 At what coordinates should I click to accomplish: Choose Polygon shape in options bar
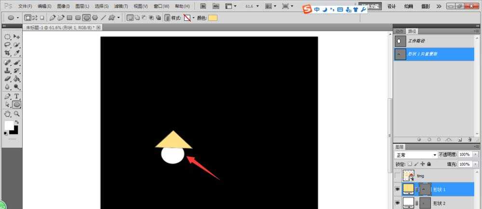[95, 18]
